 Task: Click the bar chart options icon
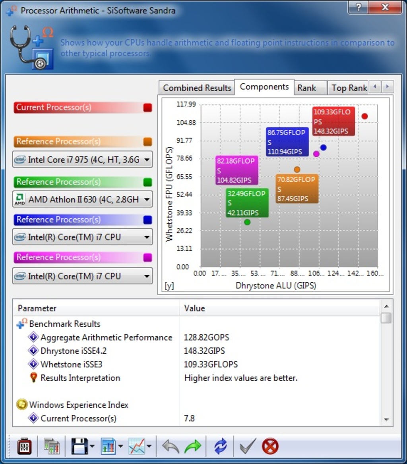[109, 446]
